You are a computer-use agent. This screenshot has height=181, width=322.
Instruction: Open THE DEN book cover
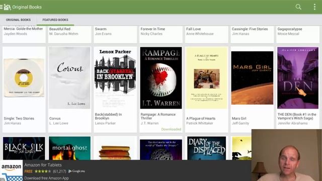298,78
